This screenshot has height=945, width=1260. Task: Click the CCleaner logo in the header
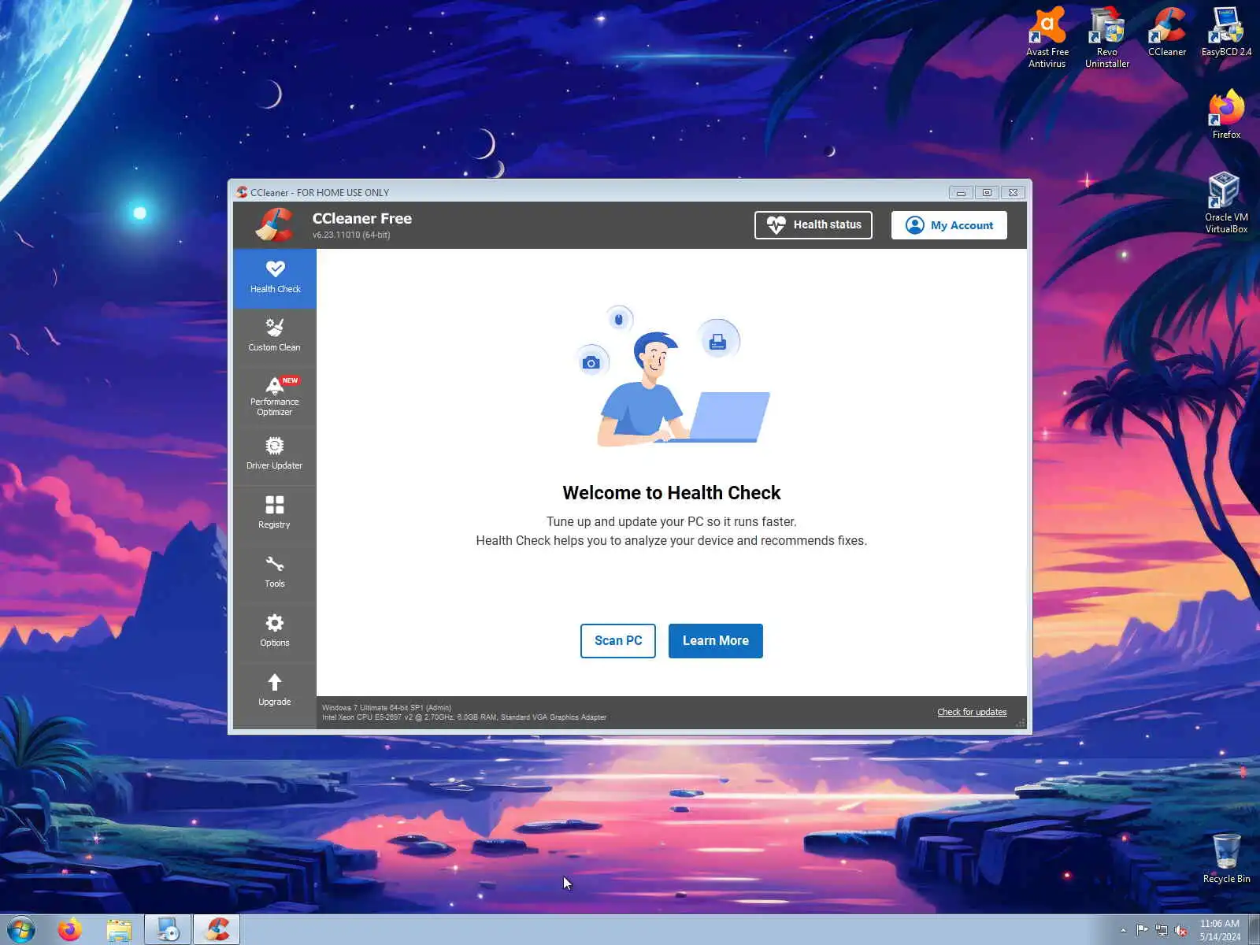[x=275, y=224]
